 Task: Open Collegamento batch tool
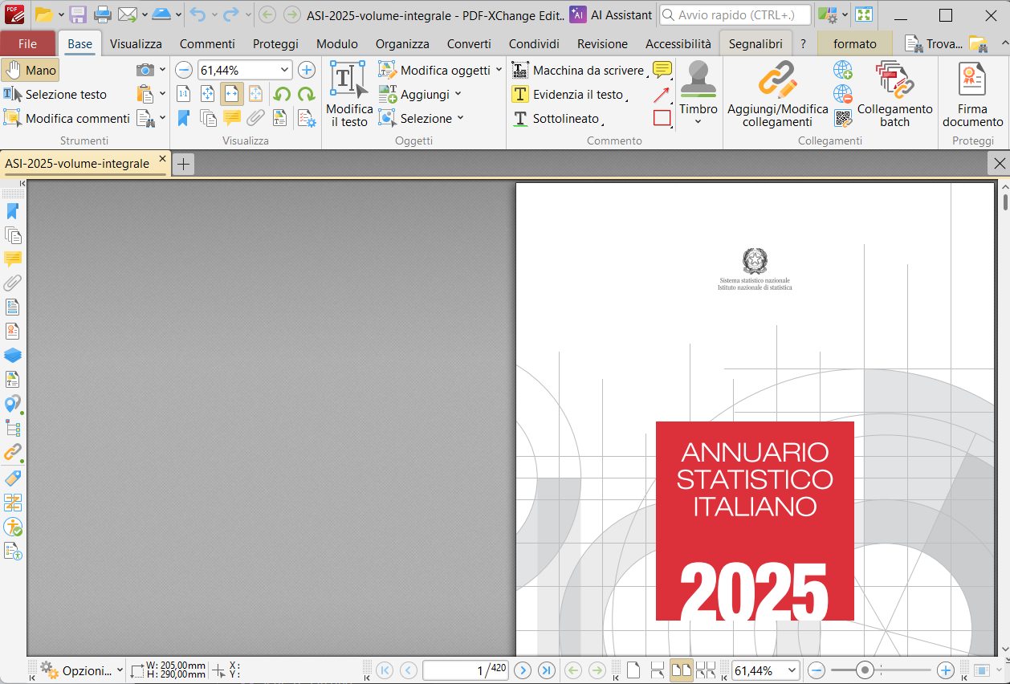pos(894,94)
